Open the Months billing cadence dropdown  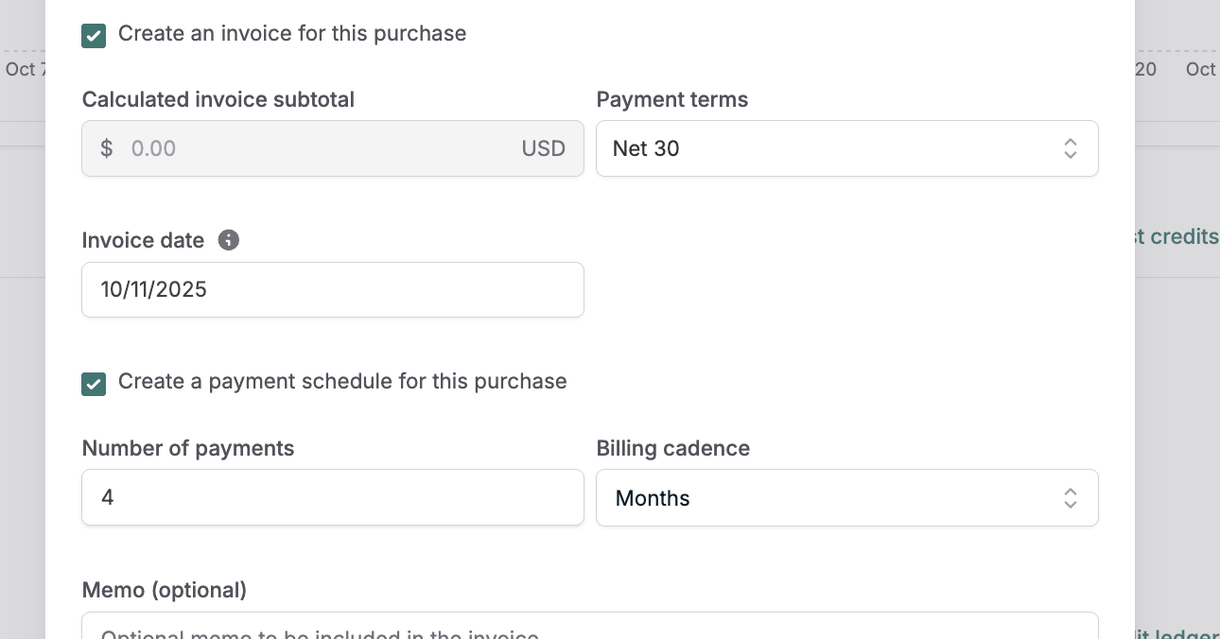point(846,498)
